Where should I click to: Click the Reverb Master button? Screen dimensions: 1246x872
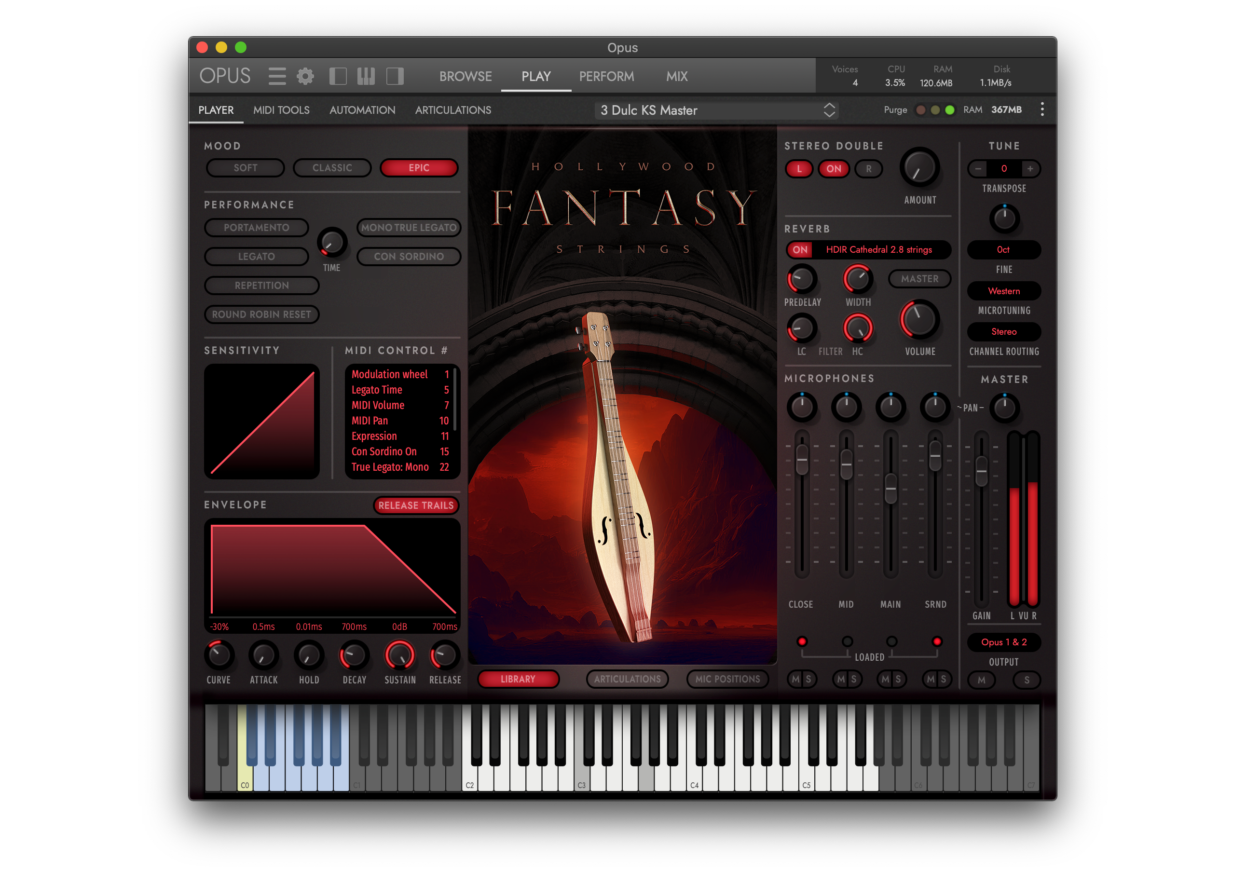tap(919, 279)
